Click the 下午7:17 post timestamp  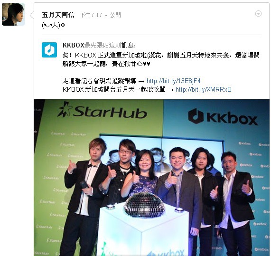91,15
